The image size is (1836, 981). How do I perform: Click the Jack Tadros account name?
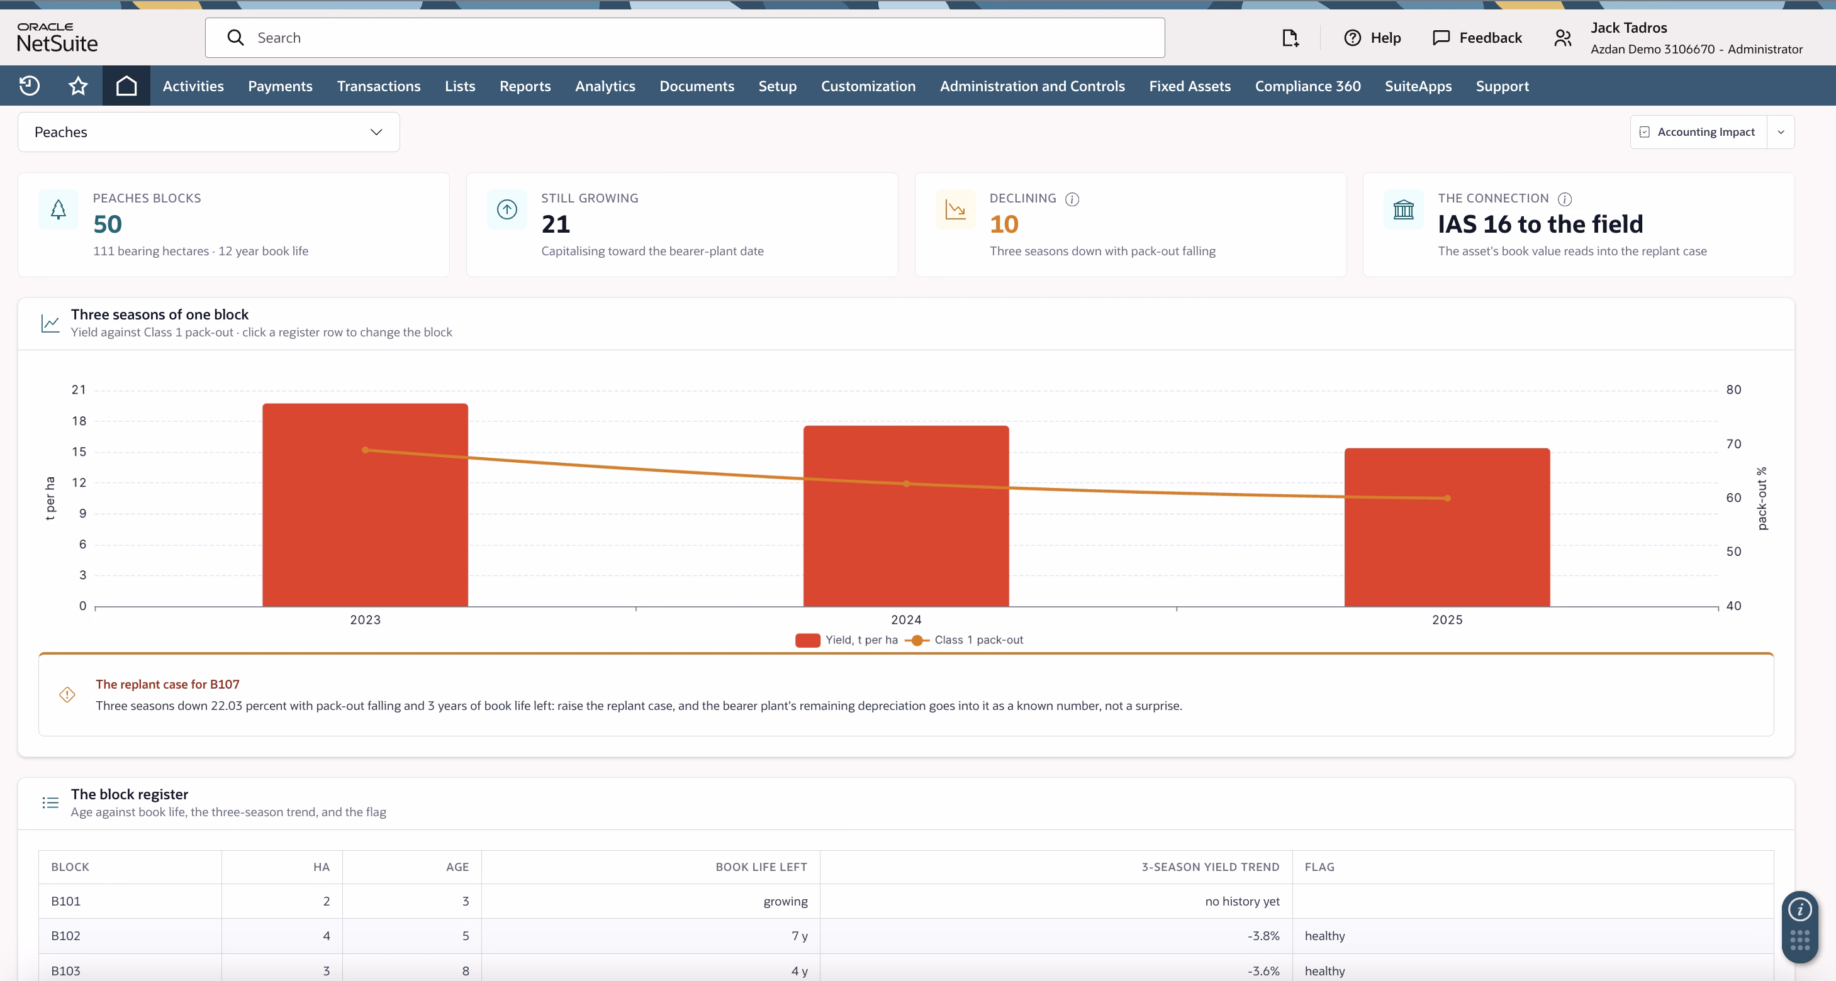[1628, 28]
